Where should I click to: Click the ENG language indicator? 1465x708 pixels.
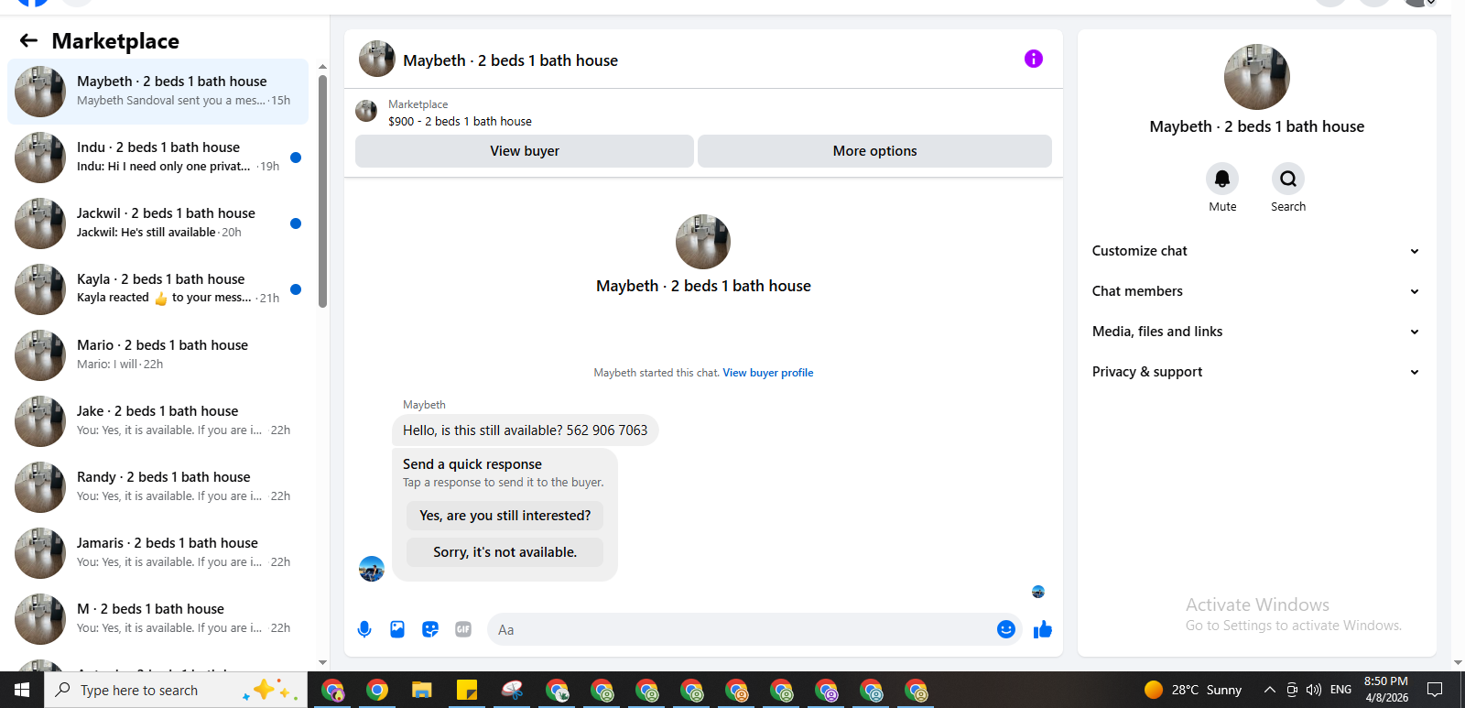(1340, 690)
